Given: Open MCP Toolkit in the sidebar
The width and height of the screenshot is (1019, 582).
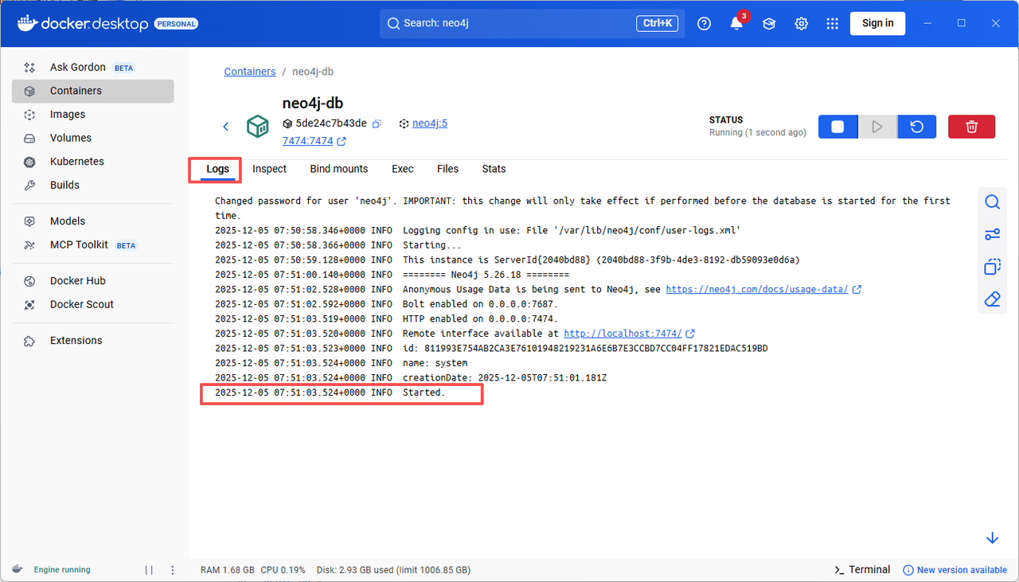Looking at the screenshot, I should click(x=92, y=244).
